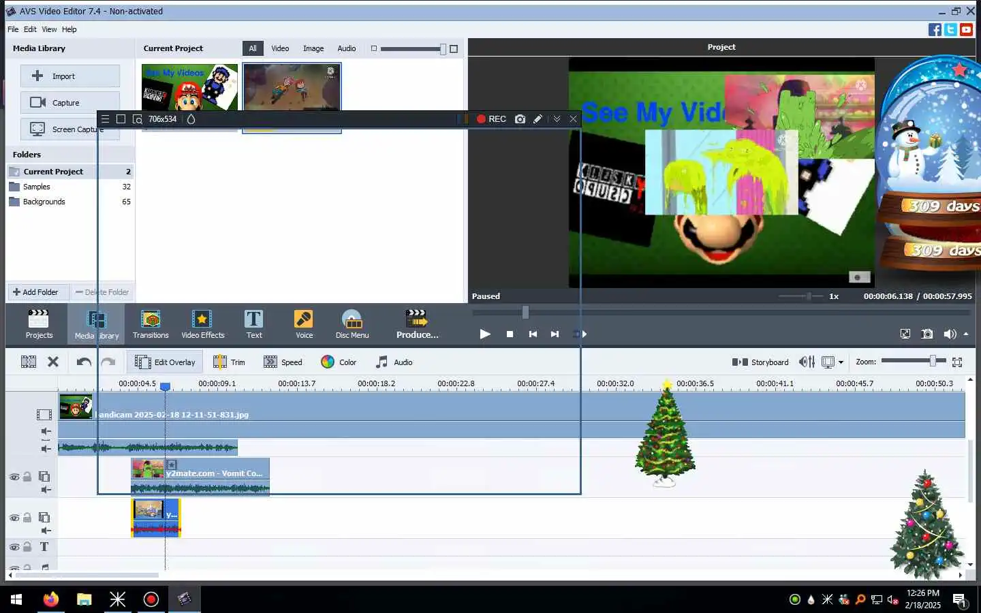Mute the main video track audio

pyautogui.click(x=46, y=431)
